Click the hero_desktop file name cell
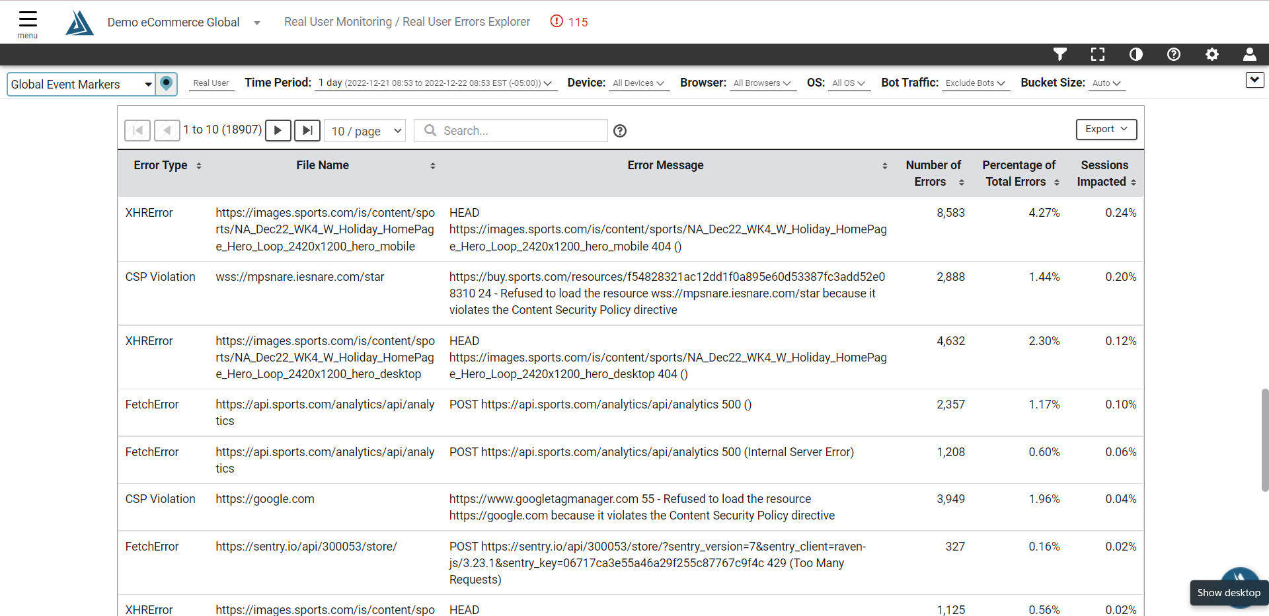 pos(325,358)
